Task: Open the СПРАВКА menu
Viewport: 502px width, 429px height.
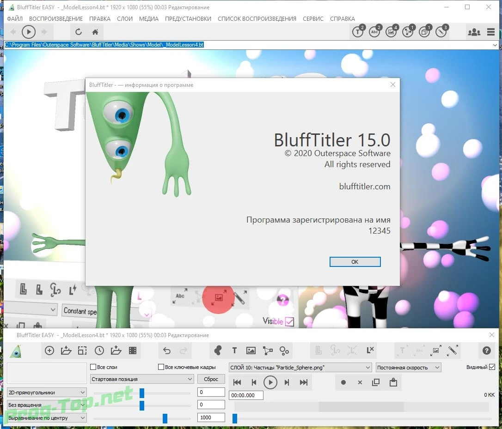Action: tap(342, 19)
